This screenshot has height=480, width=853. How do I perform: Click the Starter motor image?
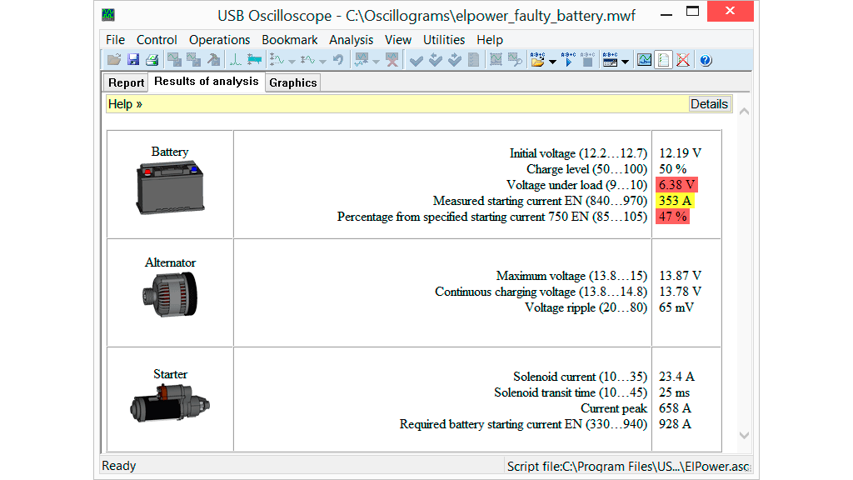pos(170,402)
